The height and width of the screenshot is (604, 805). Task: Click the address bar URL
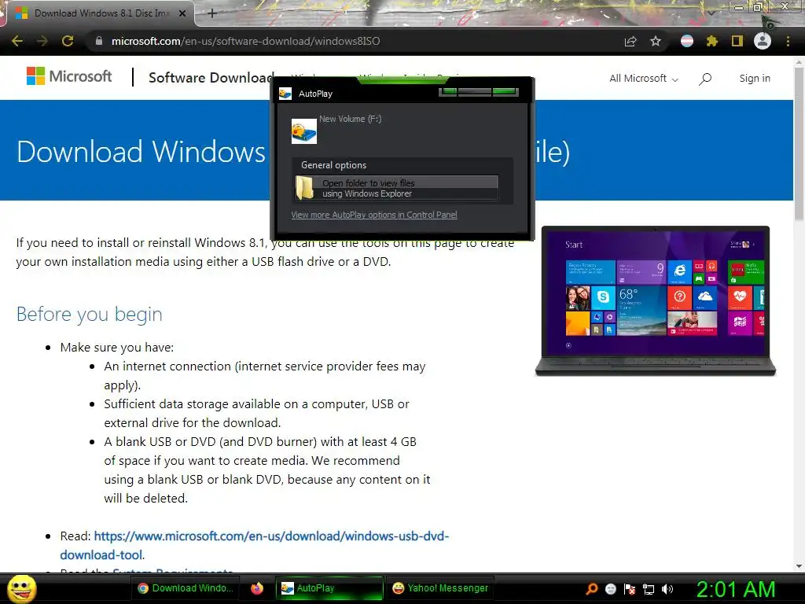tap(245, 41)
